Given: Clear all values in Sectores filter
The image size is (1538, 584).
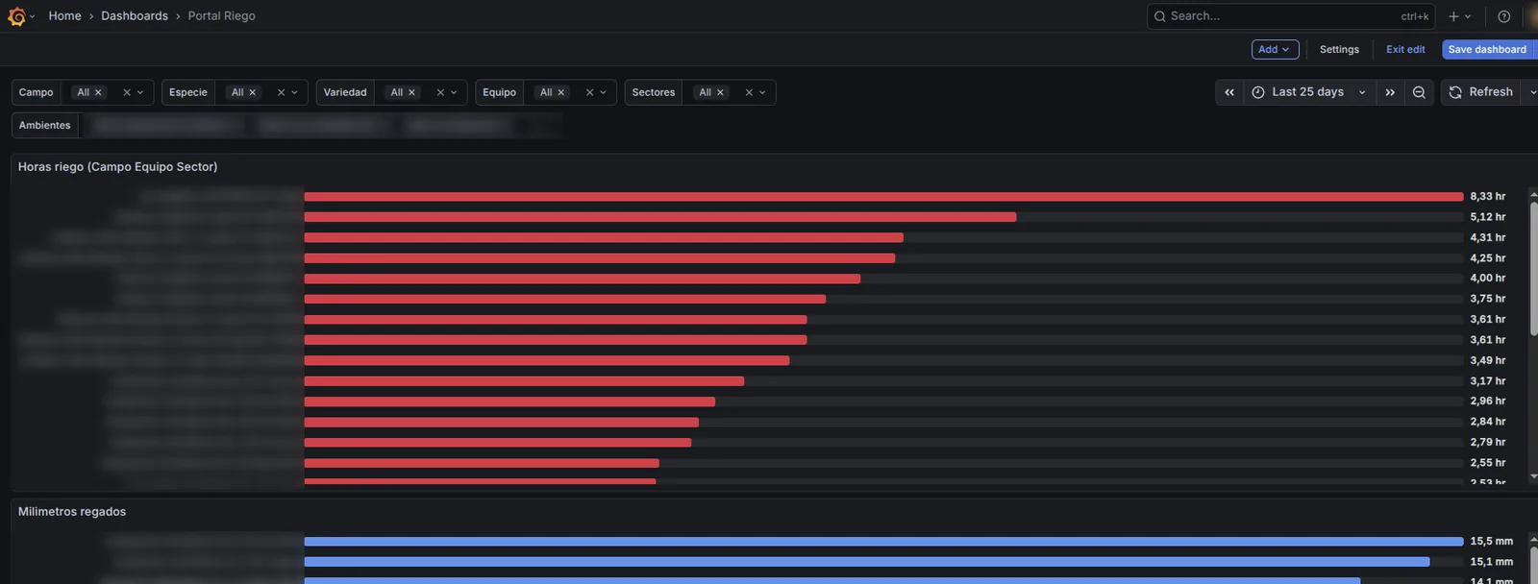Looking at the screenshot, I should click(x=749, y=92).
